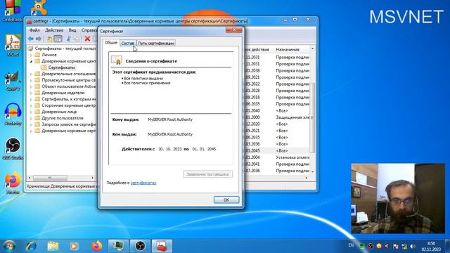Viewport: 450px width, 253px height.
Task: Switch to OBS Studio taskbar button
Action: pos(140,246)
